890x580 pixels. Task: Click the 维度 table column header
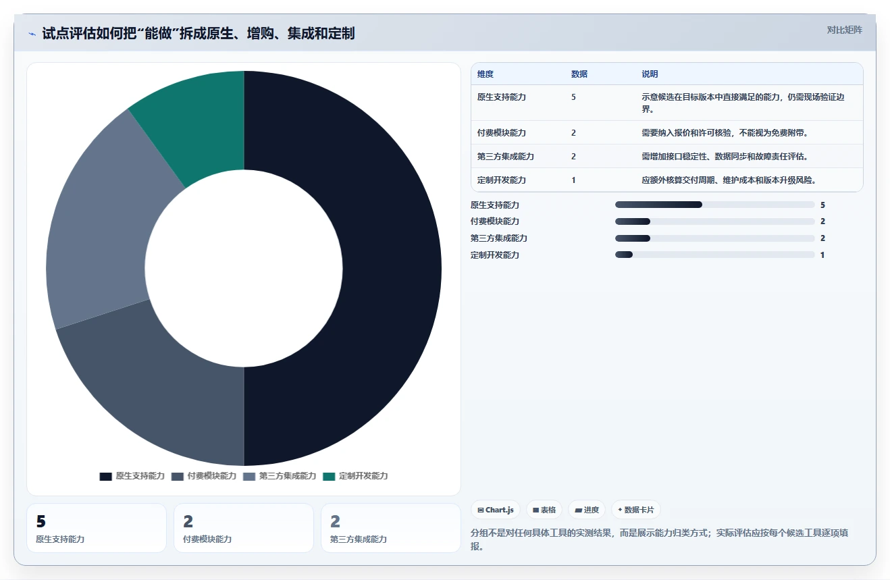[486, 74]
